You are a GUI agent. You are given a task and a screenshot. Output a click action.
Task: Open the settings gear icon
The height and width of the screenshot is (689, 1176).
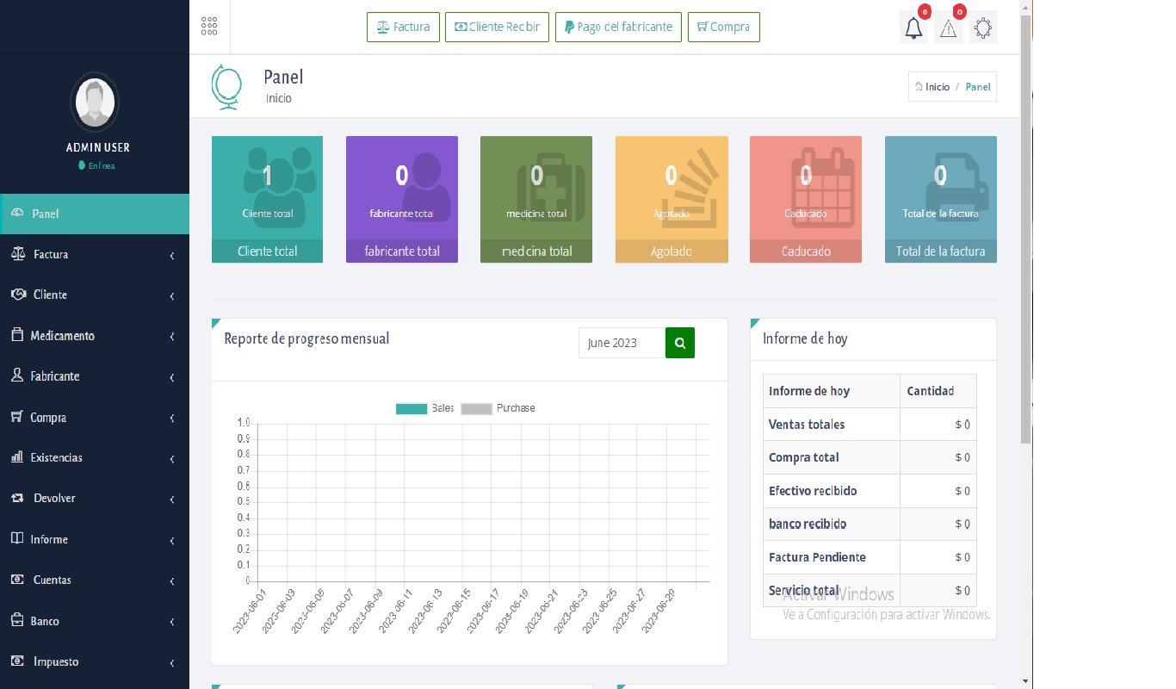[x=982, y=28]
